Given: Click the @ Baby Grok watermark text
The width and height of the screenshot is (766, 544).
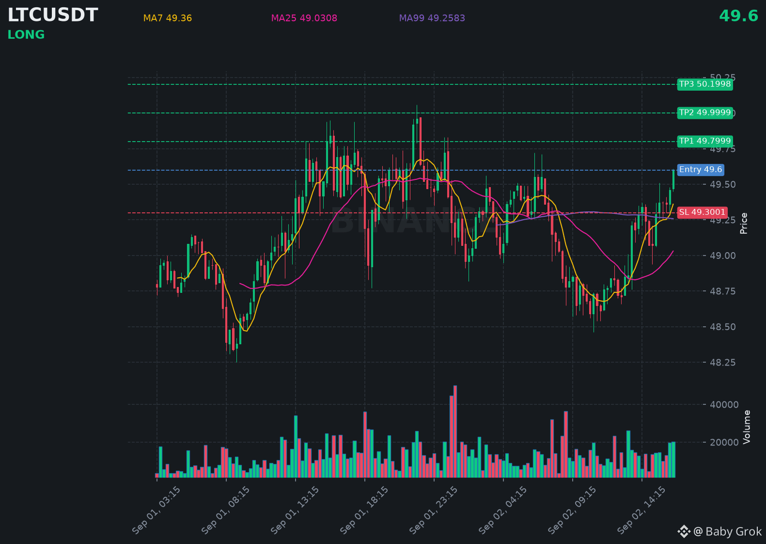Looking at the screenshot, I should [x=728, y=532].
